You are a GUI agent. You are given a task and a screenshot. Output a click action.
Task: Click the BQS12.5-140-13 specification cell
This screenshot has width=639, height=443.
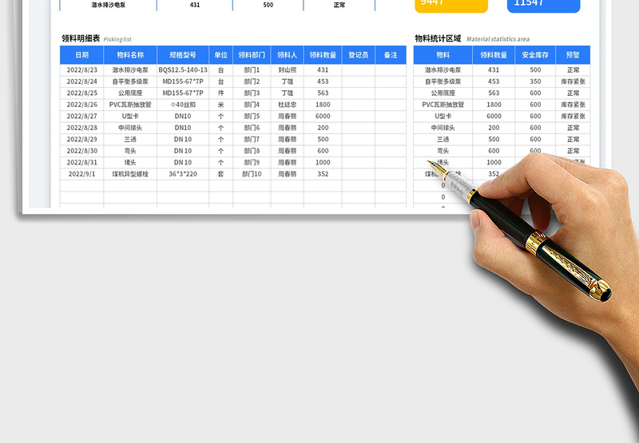(x=184, y=70)
